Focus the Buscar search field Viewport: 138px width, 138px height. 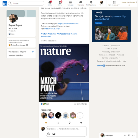pyautogui.click(x=26, y=3)
